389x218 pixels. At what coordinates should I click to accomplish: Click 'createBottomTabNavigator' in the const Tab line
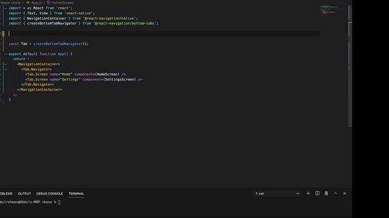pos(58,44)
